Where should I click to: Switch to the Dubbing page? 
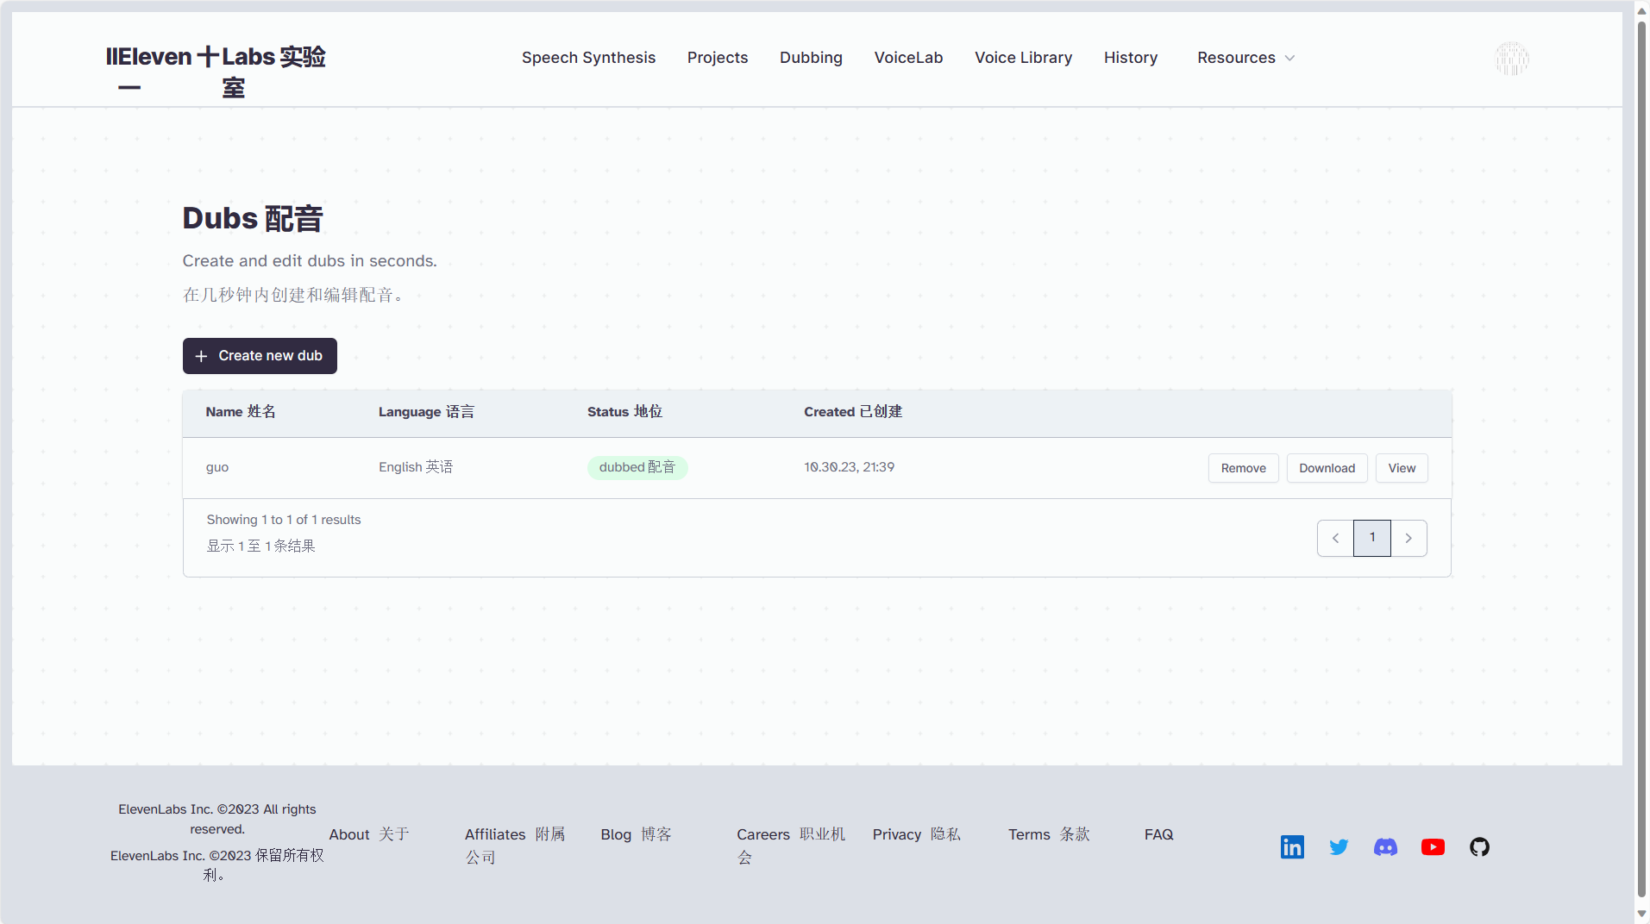pyautogui.click(x=811, y=58)
